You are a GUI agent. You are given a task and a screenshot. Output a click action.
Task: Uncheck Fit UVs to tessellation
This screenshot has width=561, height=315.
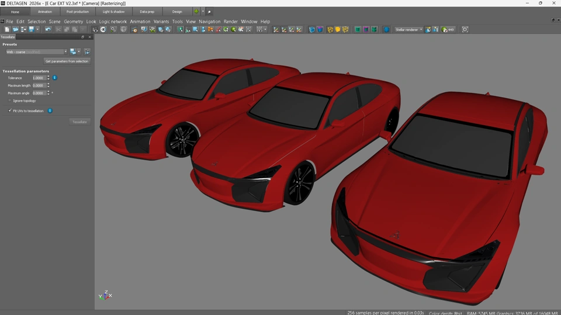pyautogui.click(x=10, y=110)
